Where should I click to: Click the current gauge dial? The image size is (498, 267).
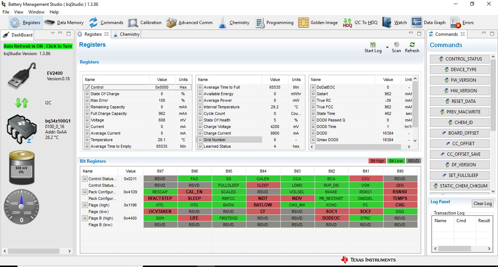coord(22,206)
